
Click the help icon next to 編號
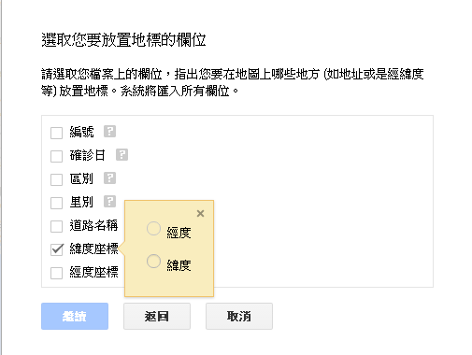109,132
